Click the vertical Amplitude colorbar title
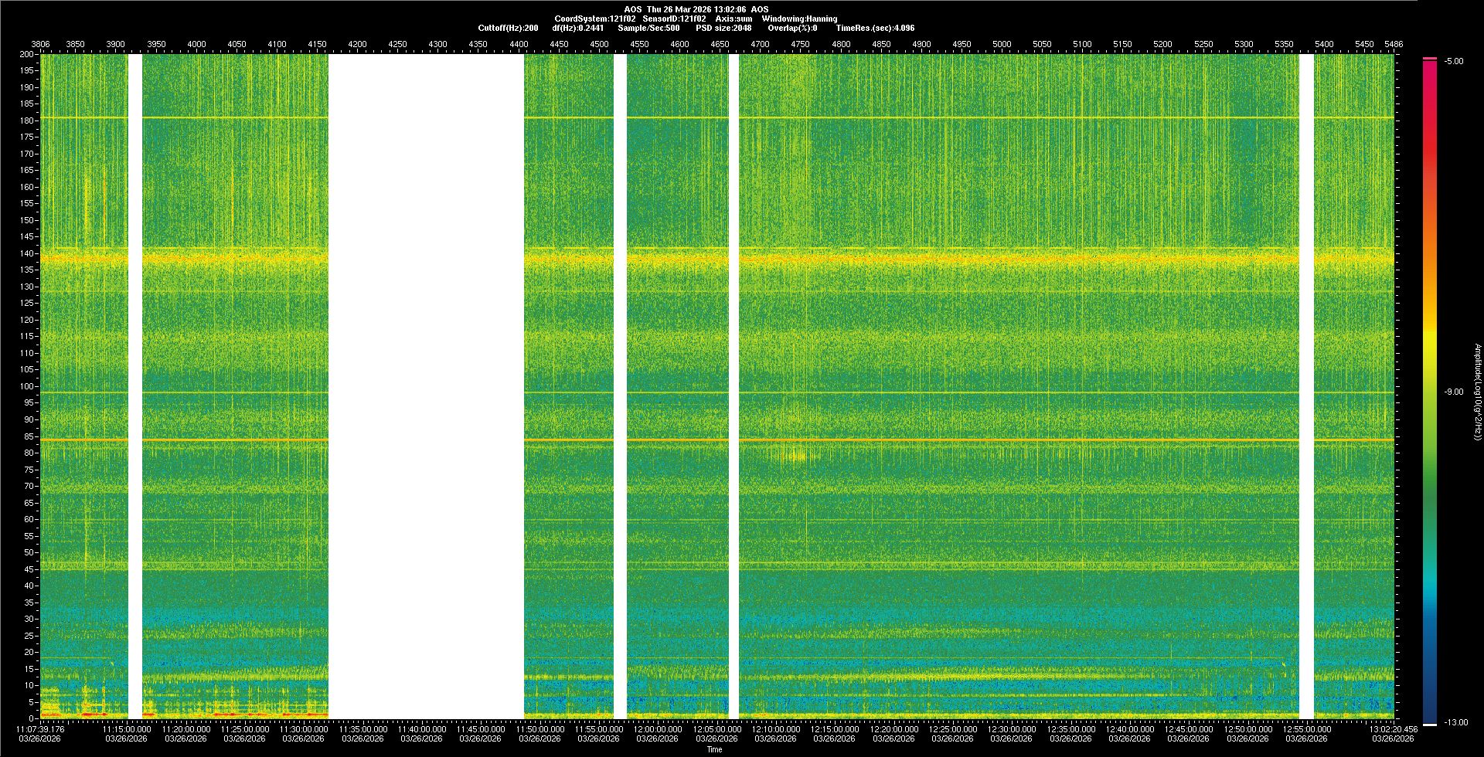1484x757 pixels. coord(1477,392)
